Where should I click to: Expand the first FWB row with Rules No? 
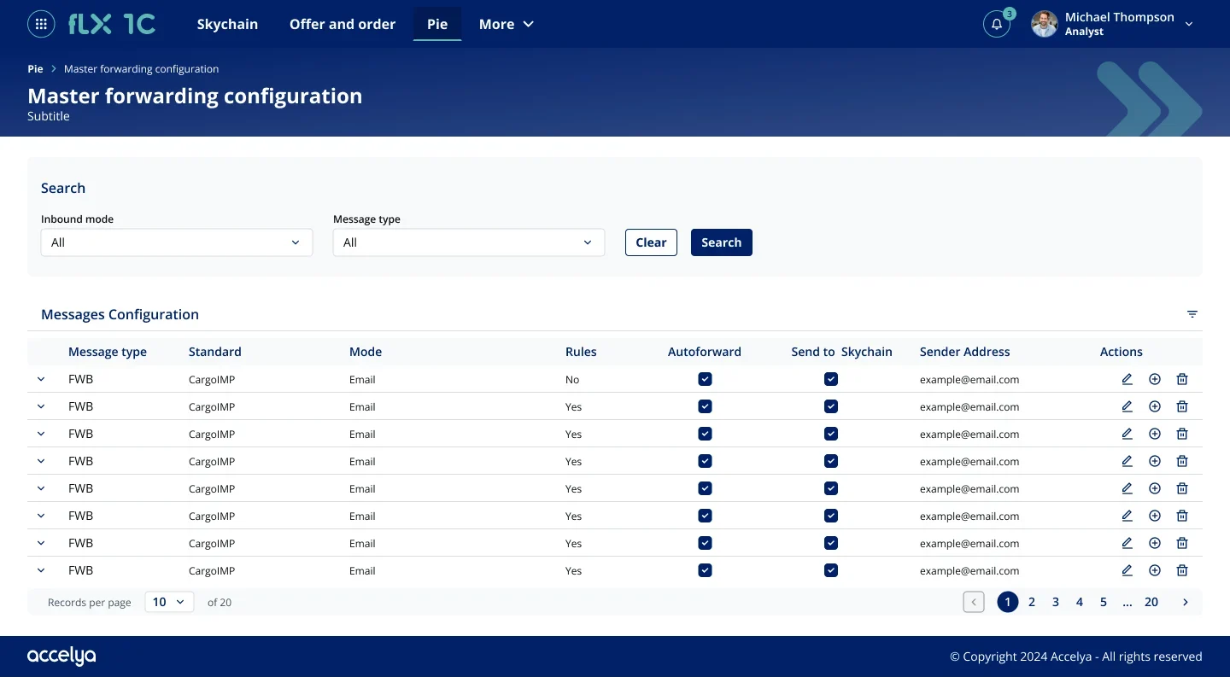click(41, 379)
